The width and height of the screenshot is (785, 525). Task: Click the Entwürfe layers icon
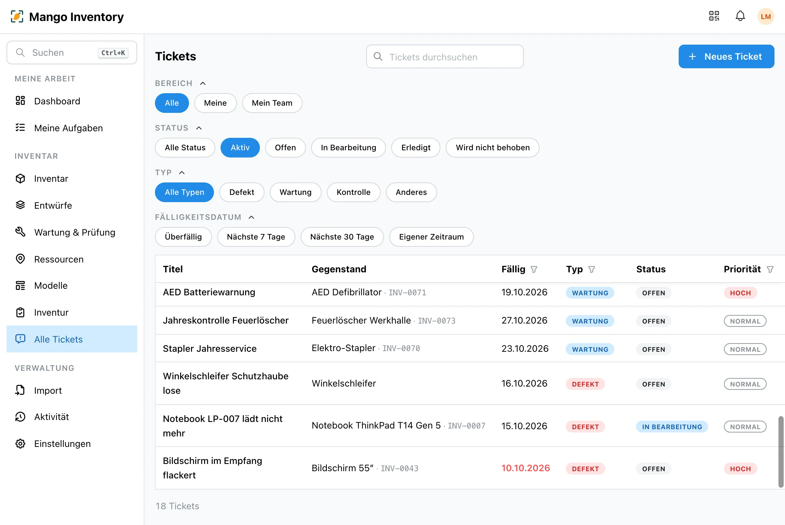[20, 205]
